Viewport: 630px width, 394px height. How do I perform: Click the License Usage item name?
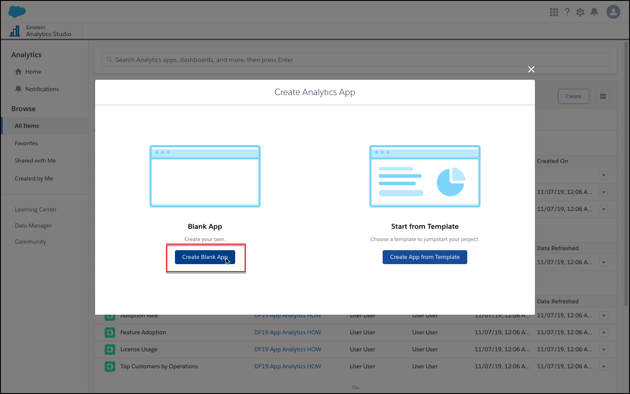139,349
